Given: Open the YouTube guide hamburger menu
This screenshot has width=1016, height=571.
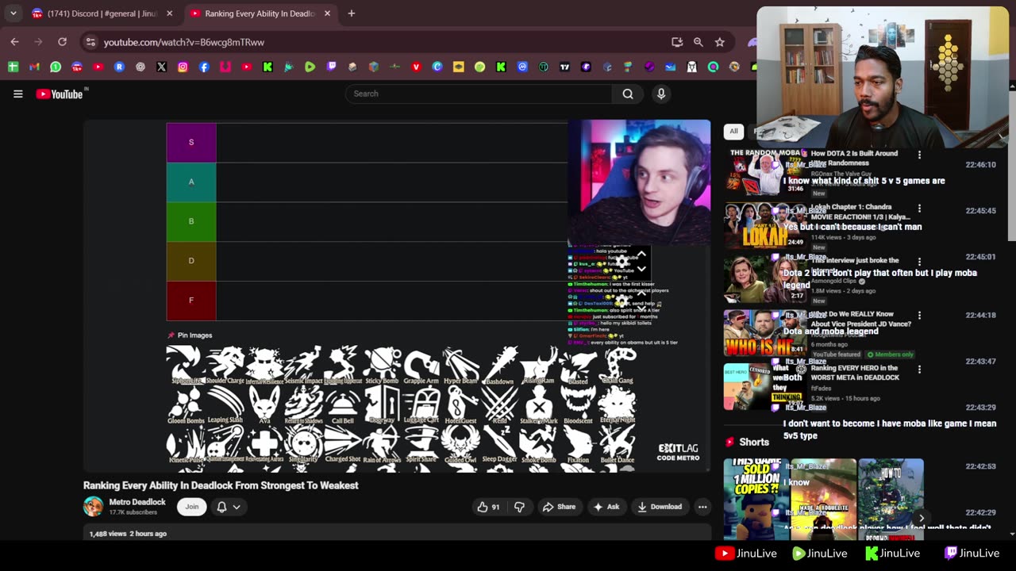Looking at the screenshot, I should (17, 94).
